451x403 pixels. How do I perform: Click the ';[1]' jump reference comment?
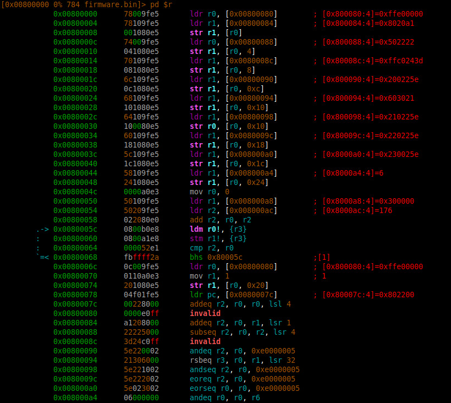click(x=322, y=257)
